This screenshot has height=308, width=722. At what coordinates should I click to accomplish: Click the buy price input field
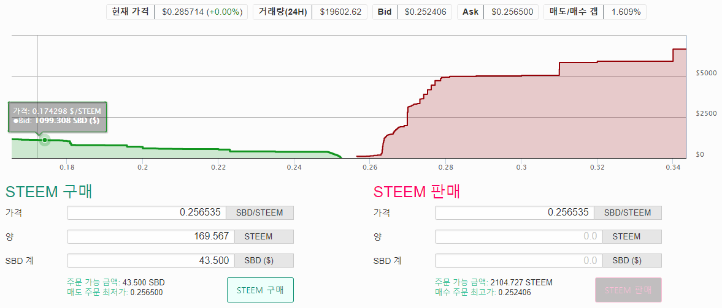pyautogui.click(x=146, y=212)
